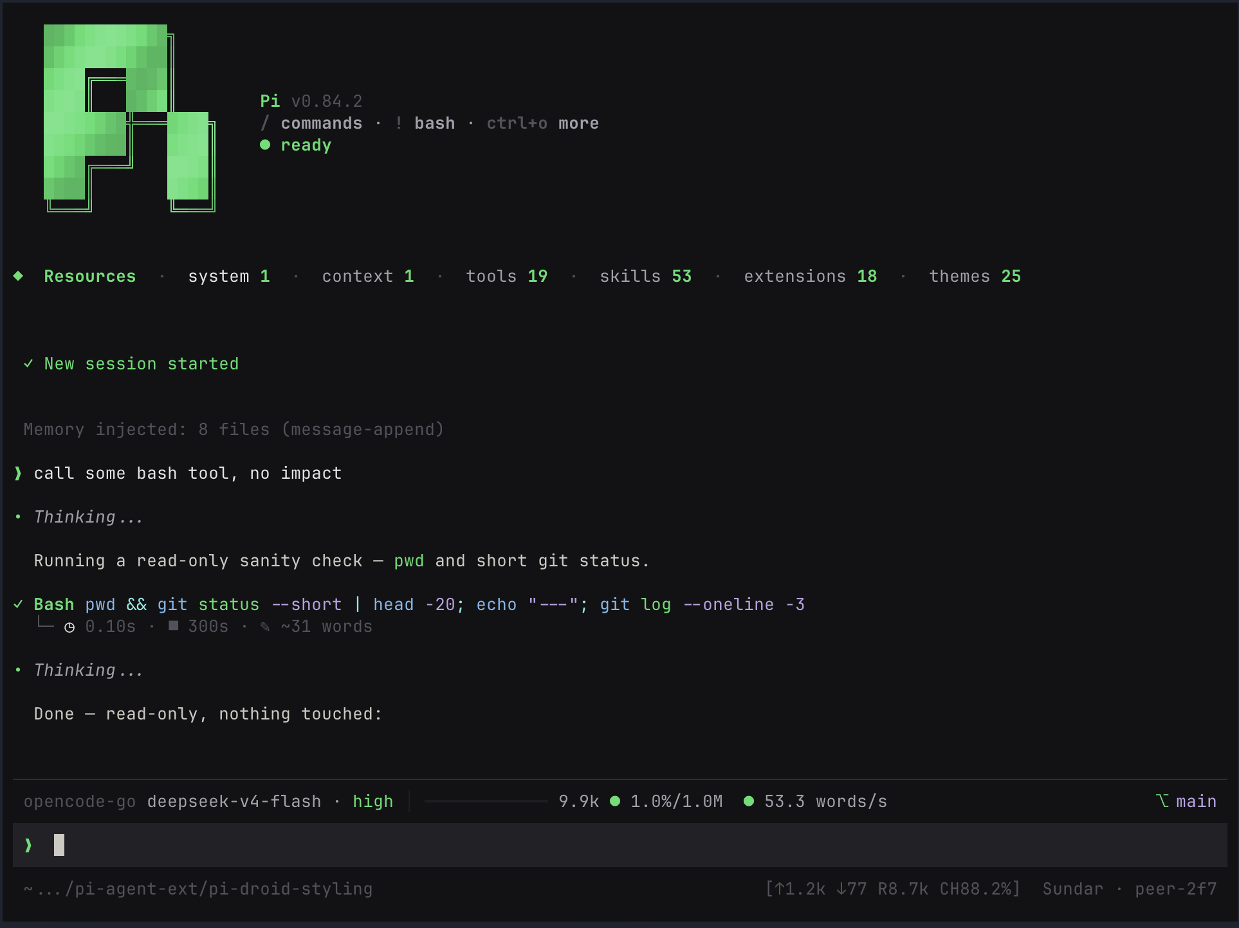
Task: Click the '53.3 words/s' speed value
Action: point(826,802)
